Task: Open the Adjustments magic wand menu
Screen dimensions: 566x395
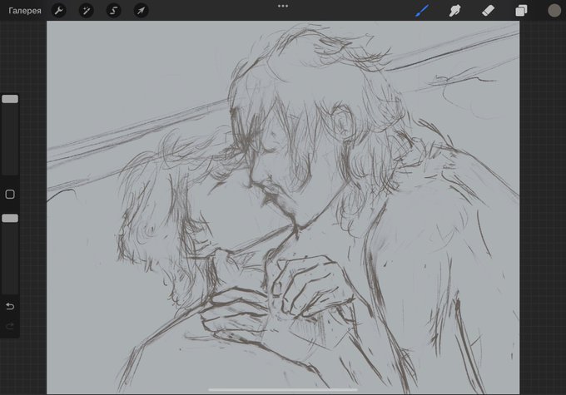Action: click(87, 11)
